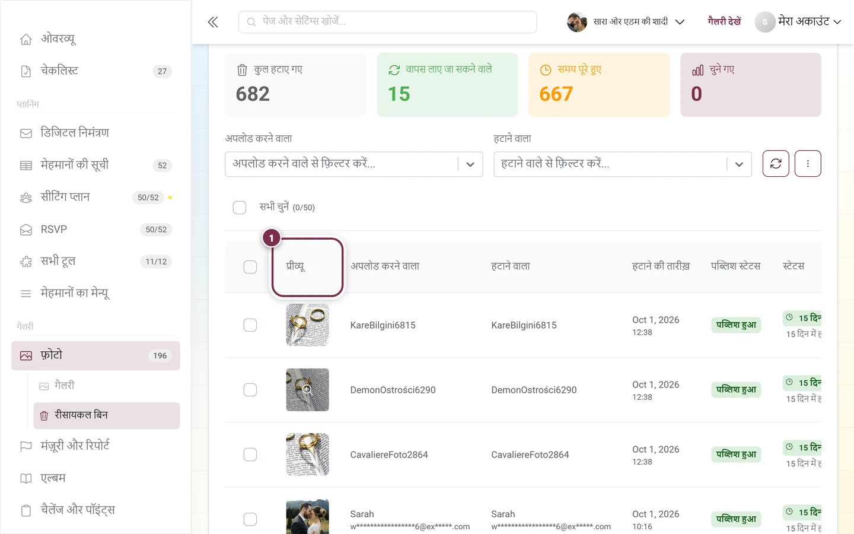Check the KareBilgini6815 row checkbox
The width and height of the screenshot is (854, 534).
(250, 325)
